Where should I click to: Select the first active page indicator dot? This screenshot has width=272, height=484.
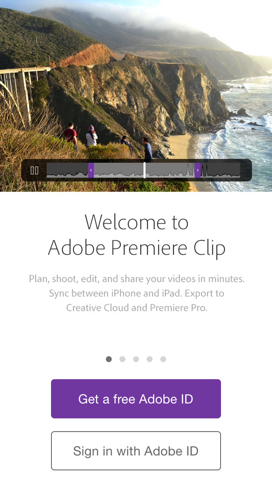pyautogui.click(x=109, y=359)
